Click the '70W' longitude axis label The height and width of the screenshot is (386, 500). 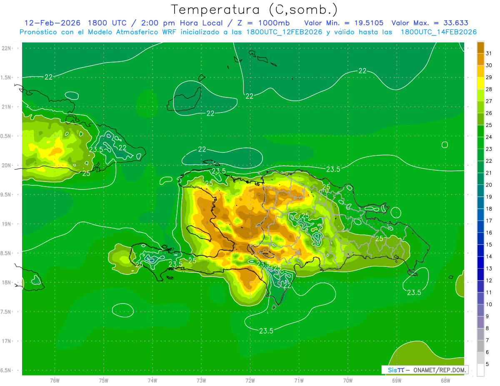tap(348, 381)
